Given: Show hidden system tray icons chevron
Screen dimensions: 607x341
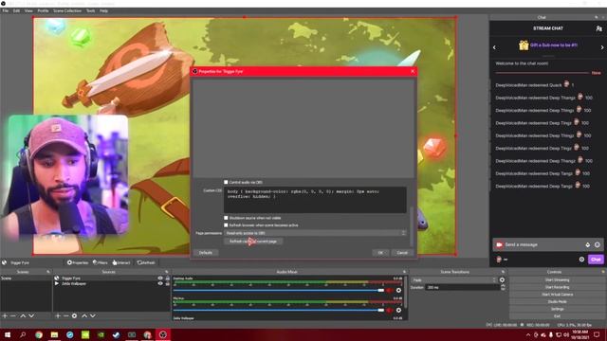Looking at the screenshot, I should tap(528, 334).
